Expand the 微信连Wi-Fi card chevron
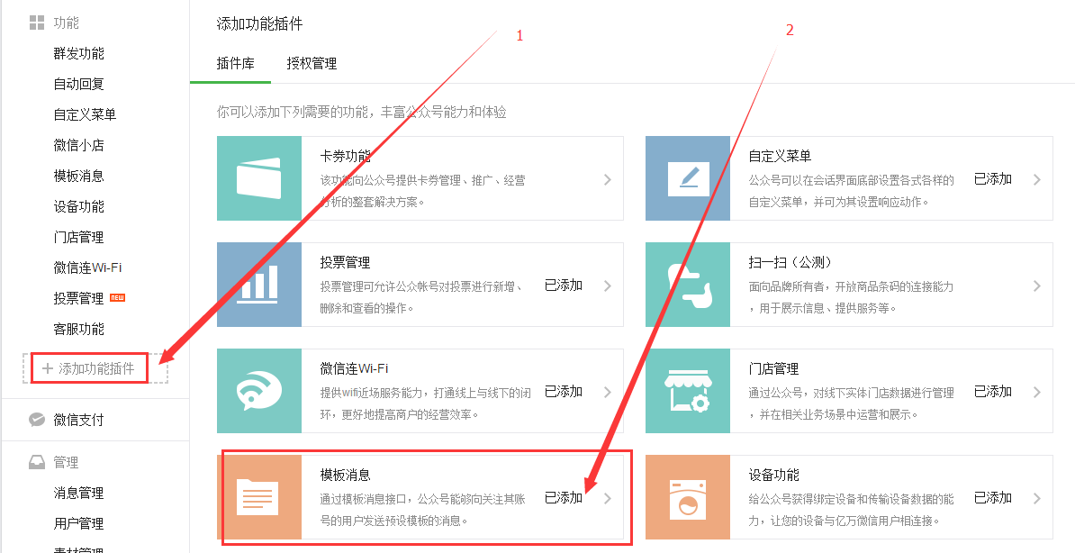The image size is (1075, 553). click(608, 393)
